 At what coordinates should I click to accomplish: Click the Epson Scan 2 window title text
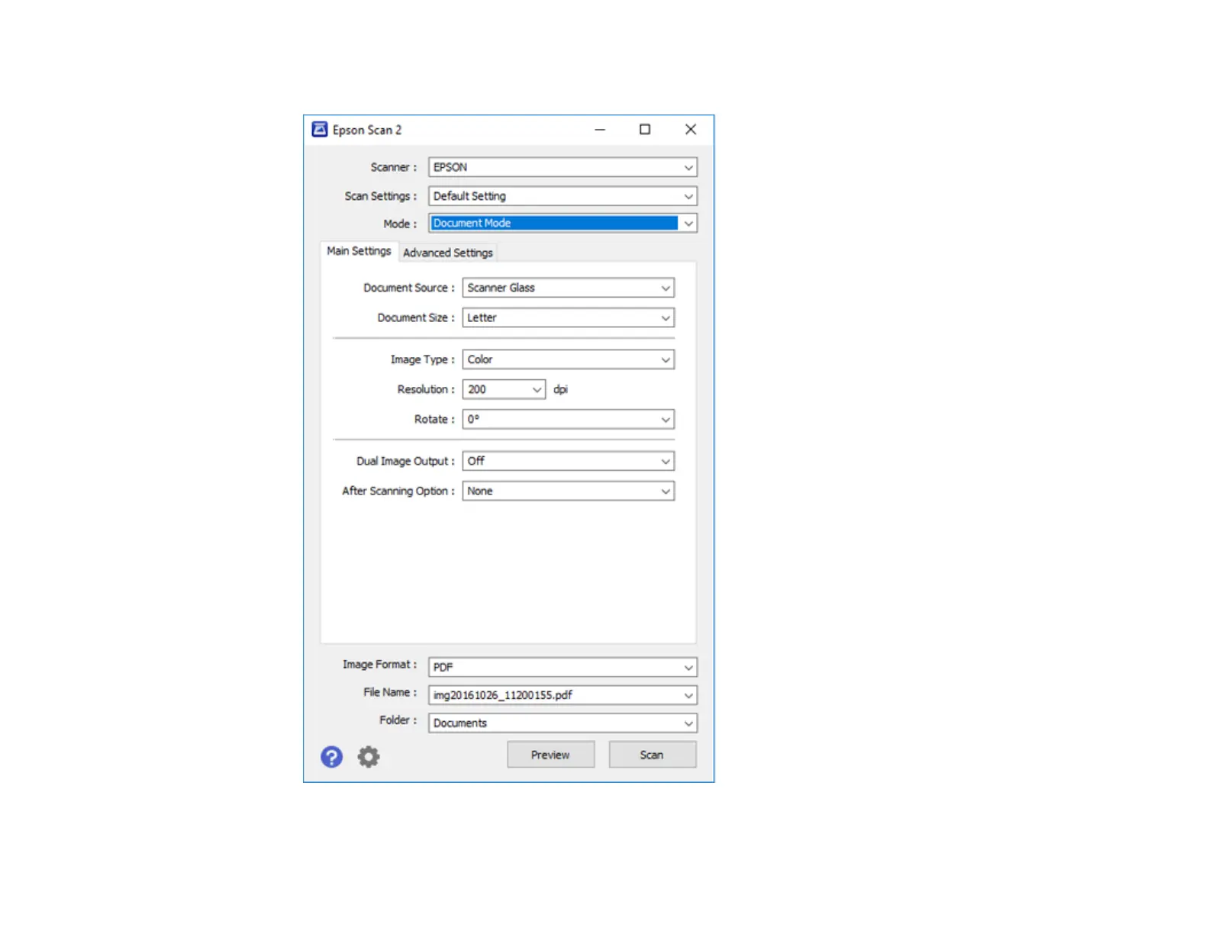point(367,130)
